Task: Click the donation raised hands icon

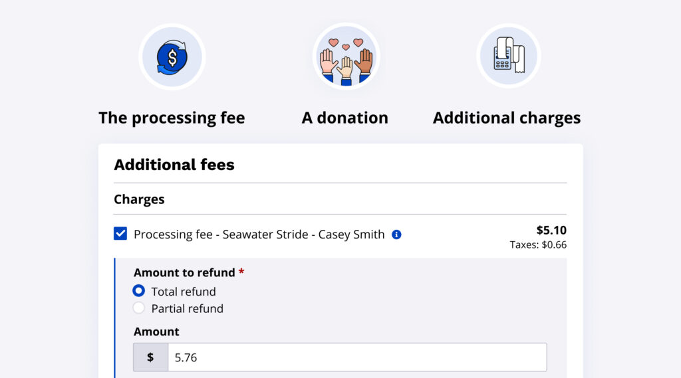Action: click(346, 57)
